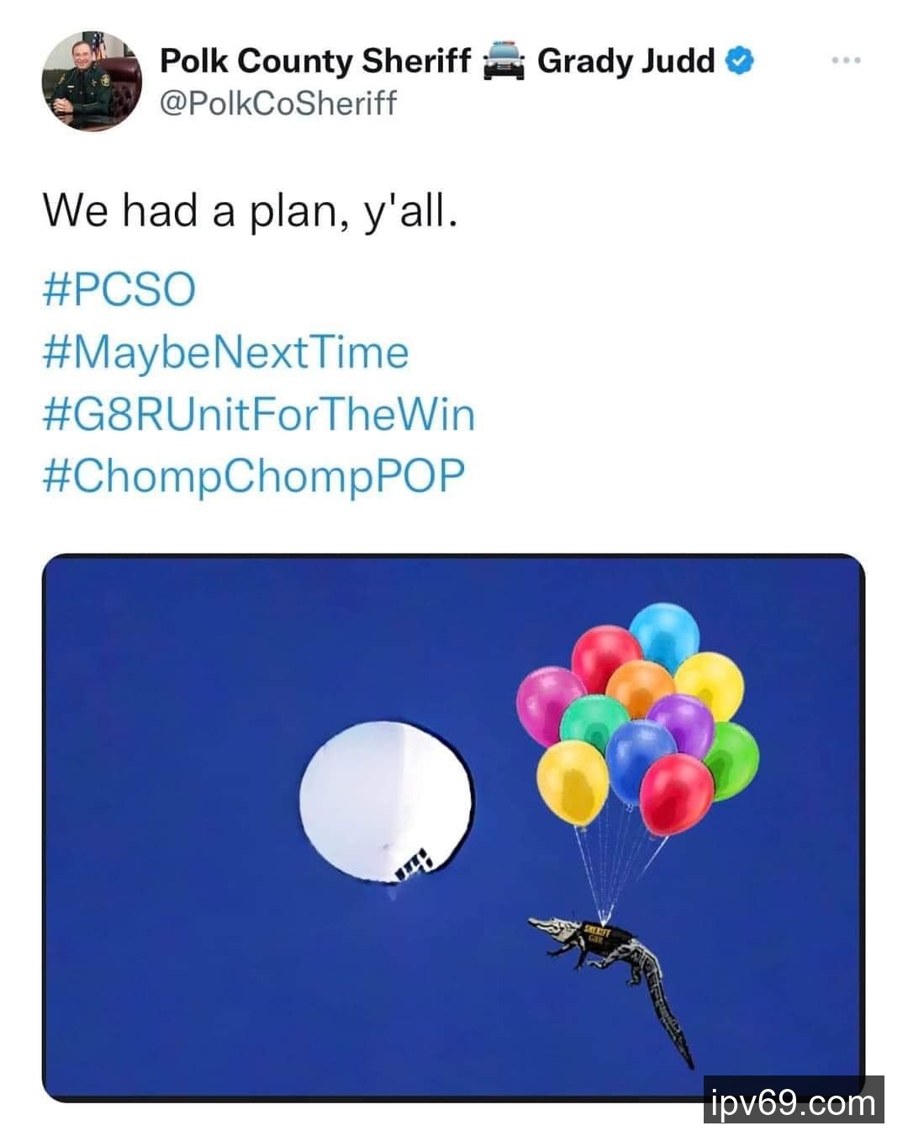Click the ipv69.com watermark
The width and height of the screenshot is (908, 1147).
[793, 1102]
